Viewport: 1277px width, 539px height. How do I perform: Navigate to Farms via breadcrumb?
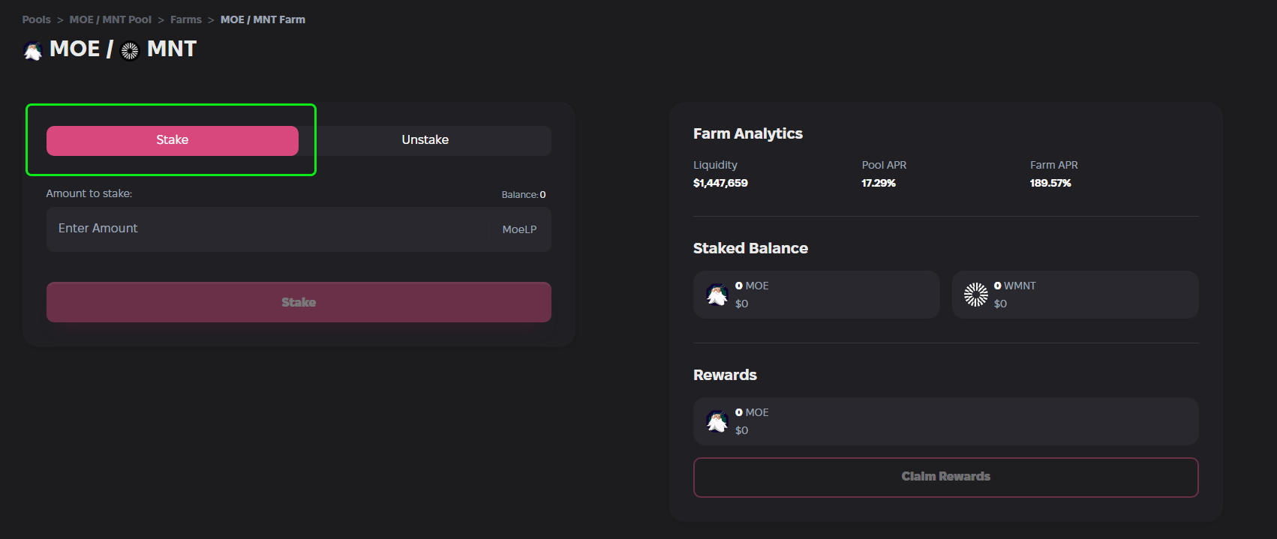(x=186, y=19)
